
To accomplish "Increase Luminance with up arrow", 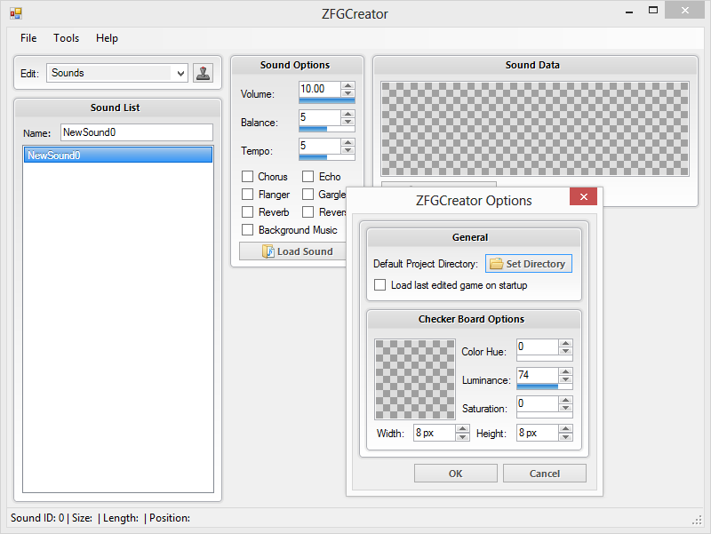I will pyautogui.click(x=565, y=371).
